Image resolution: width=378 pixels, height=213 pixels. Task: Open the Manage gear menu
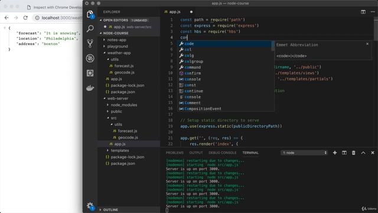[90, 206]
